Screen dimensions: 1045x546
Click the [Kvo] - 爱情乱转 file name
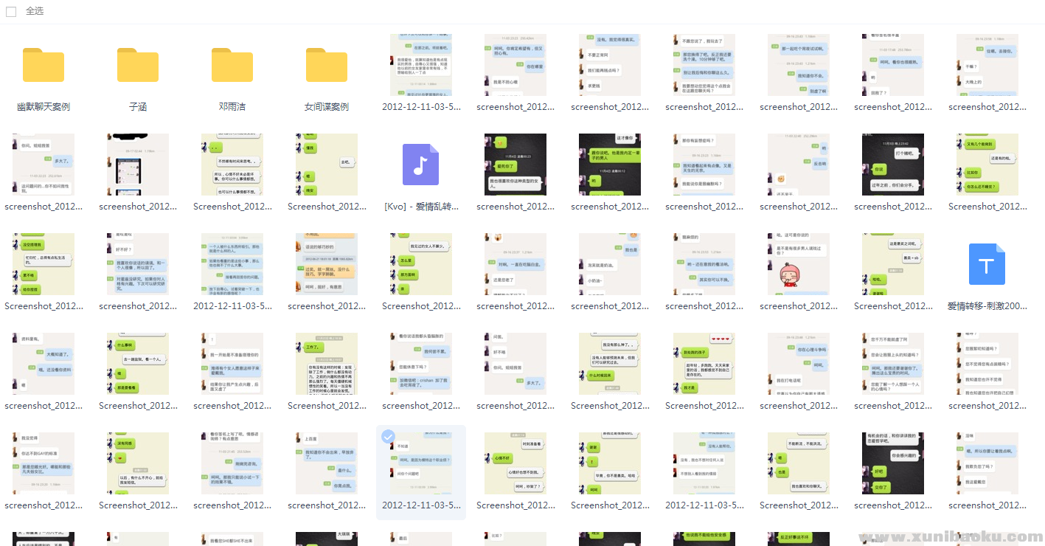click(421, 207)
